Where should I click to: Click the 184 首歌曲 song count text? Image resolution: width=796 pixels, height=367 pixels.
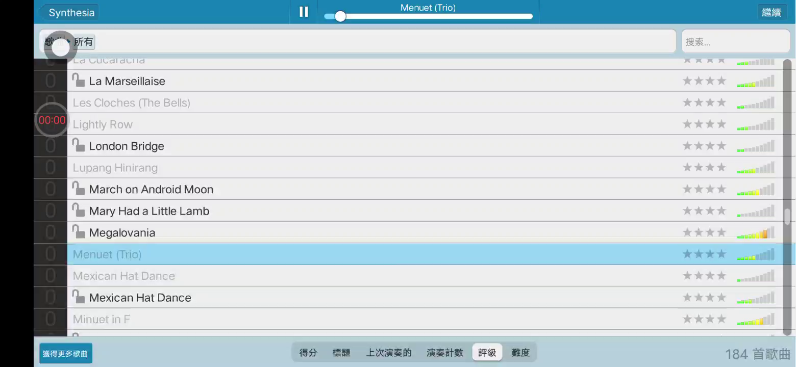coord(758,354)
